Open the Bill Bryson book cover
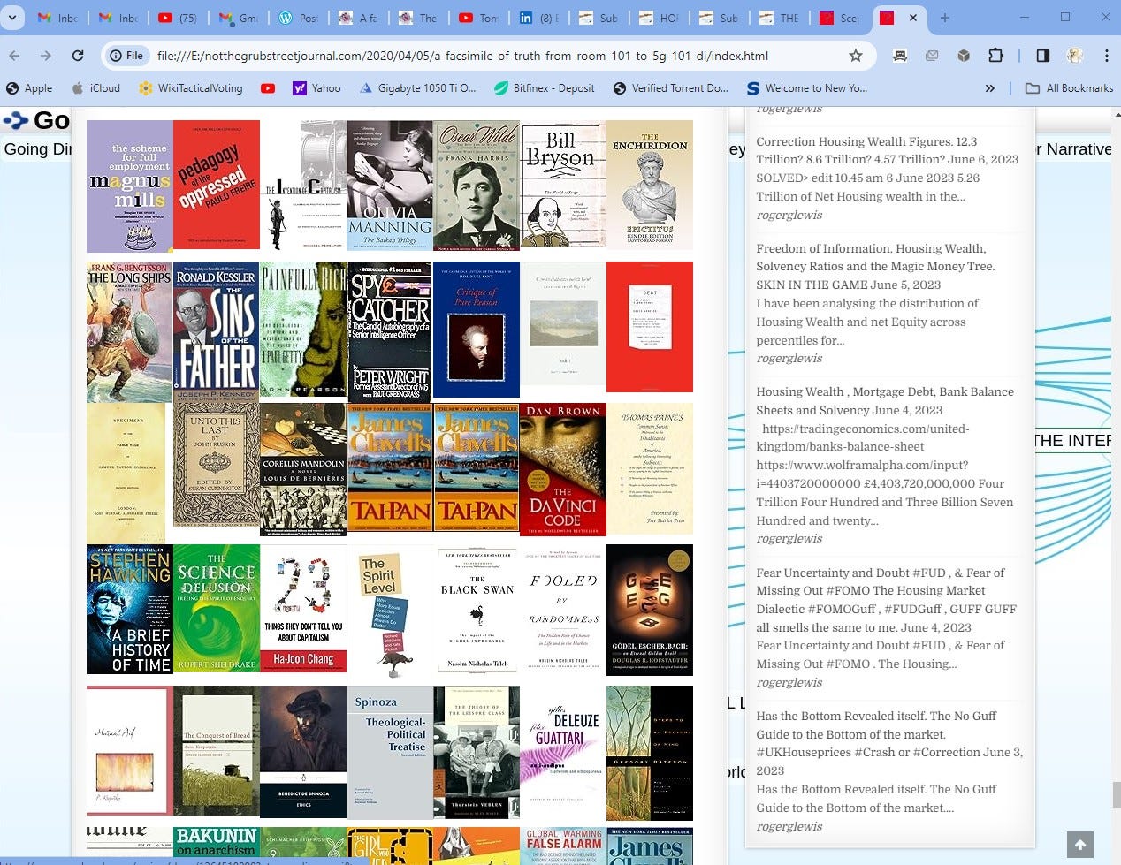The image size is (1121, 865). (x=563, y=184)
